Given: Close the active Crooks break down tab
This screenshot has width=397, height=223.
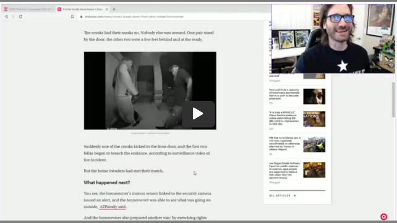Looking at the screenshot, I should [107, 9].
